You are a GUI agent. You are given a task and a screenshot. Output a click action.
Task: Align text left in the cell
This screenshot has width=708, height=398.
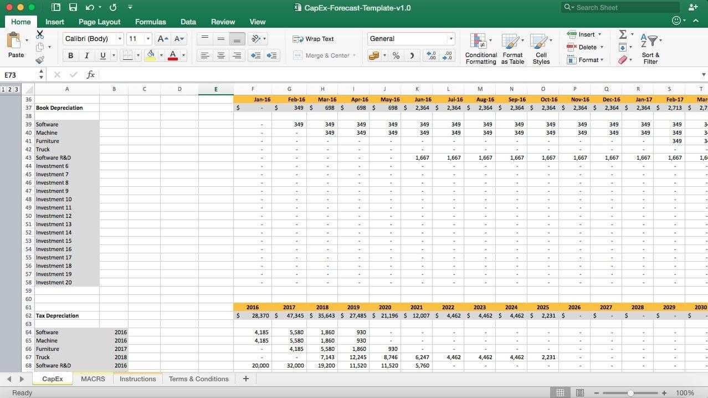click(205, 55)
